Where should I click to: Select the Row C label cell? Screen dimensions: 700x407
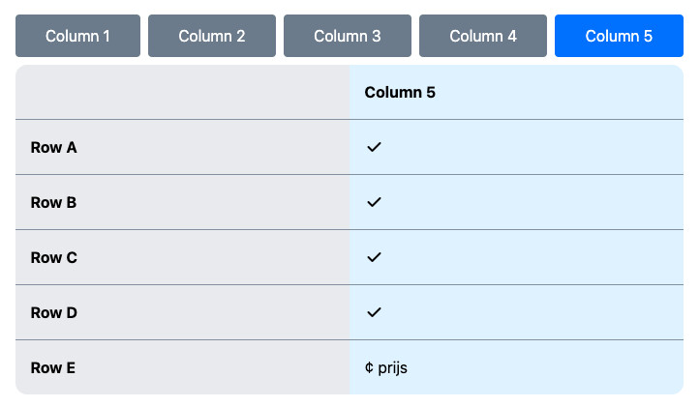tap(53, 258)
